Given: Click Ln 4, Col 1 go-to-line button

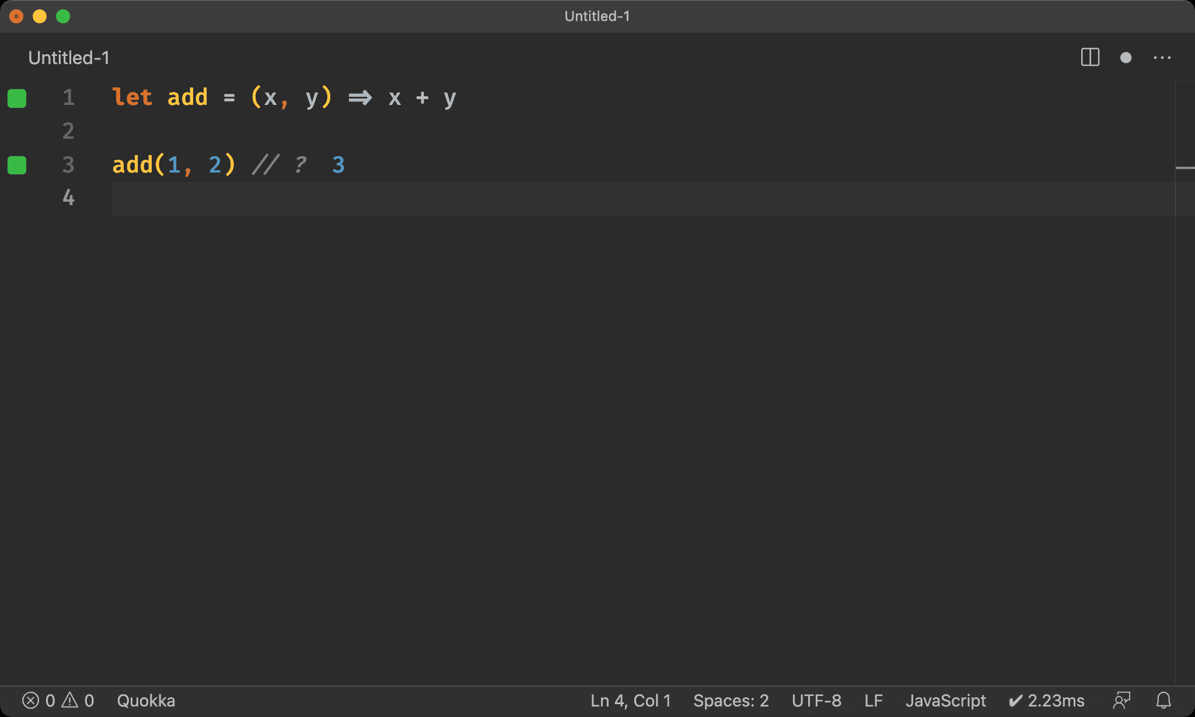Looking at the screenshot, I should pos(630,700).
